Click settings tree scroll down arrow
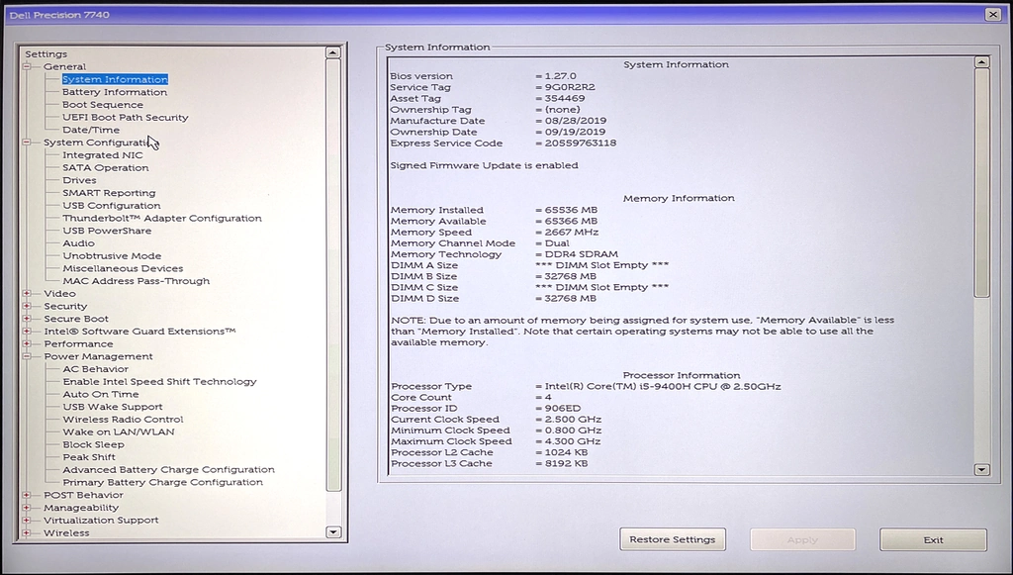1013x575 pixels. click(333, 531)
